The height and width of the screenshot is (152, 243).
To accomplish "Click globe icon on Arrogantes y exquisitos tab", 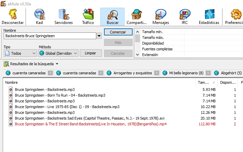I will click(109, 73).
